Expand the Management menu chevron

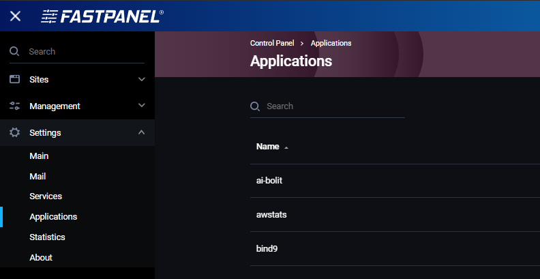tap(142, 106)
